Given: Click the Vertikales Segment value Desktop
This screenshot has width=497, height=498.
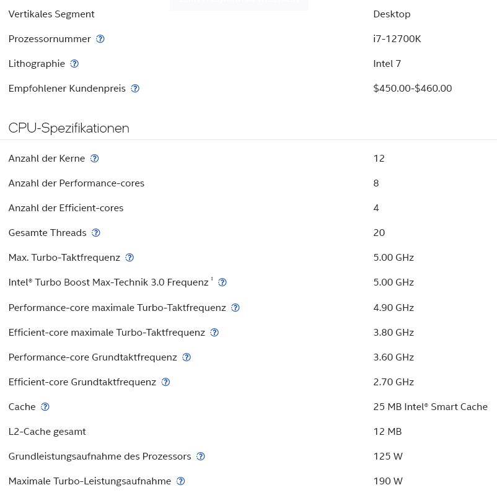Looking at the screenshot, I should tap(392, 14).
